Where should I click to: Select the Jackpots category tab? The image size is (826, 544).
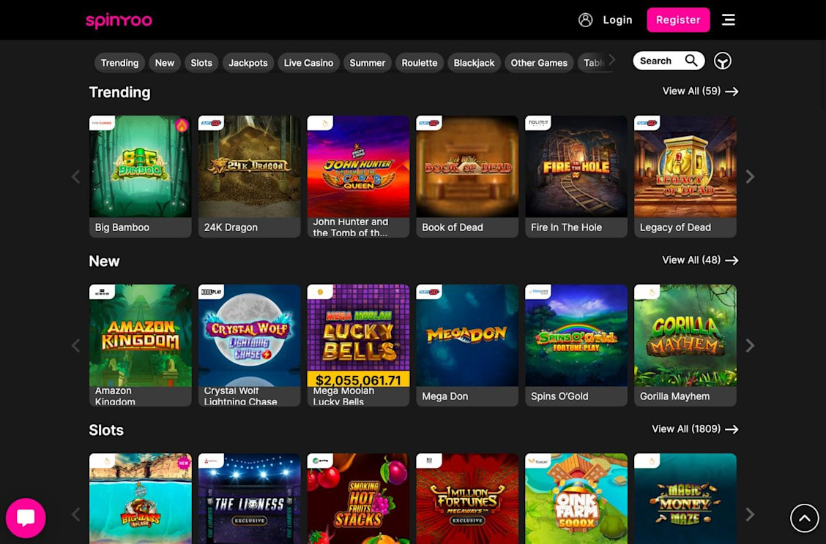coord(248,63)
